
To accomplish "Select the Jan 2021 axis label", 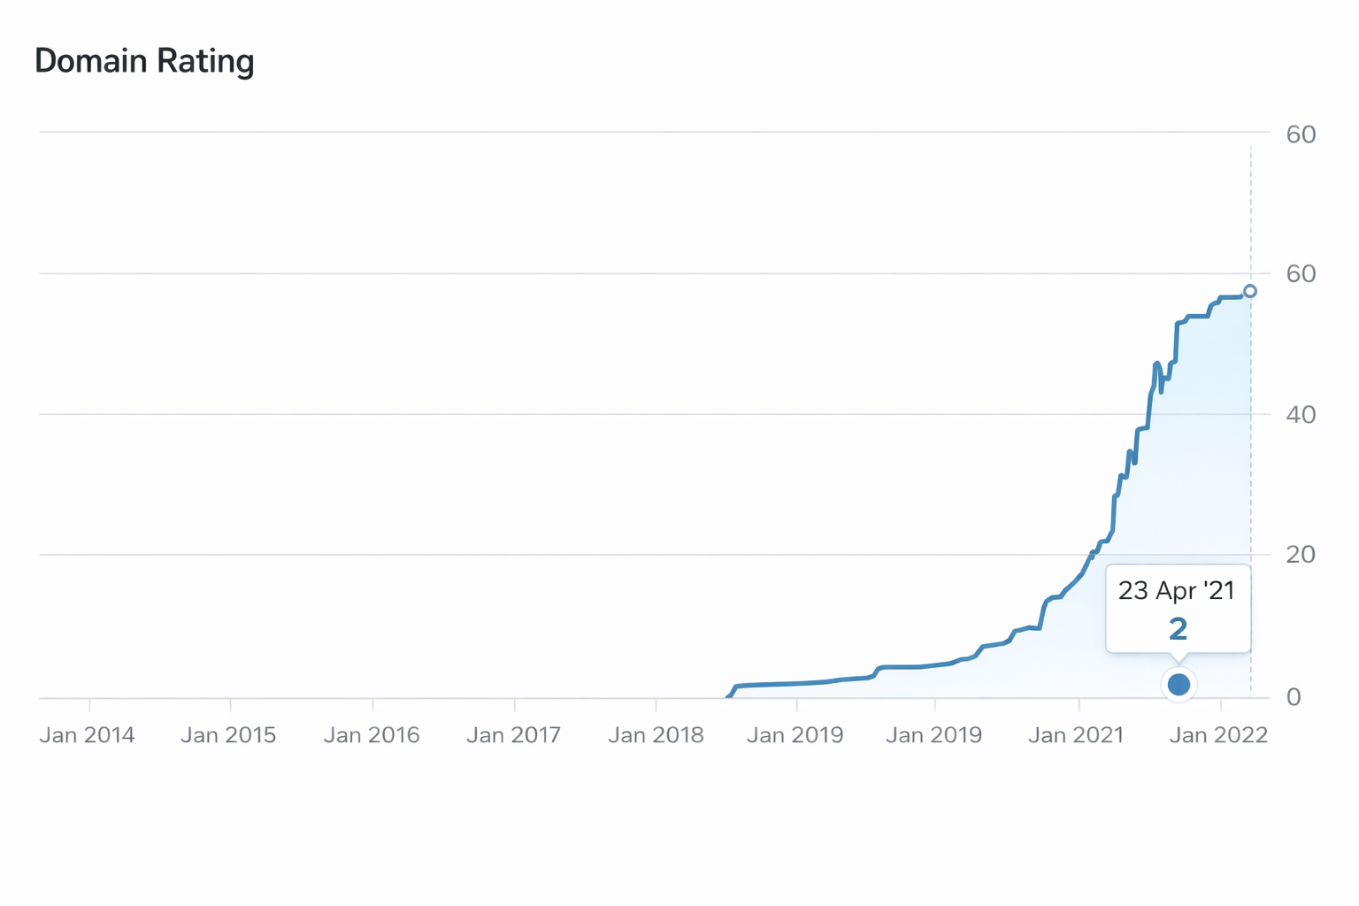I will [x=1076, y=735].
